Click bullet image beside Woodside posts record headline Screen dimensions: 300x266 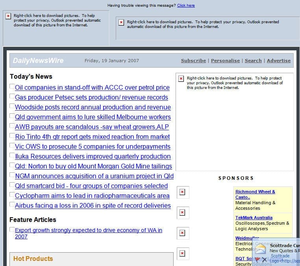12,106
